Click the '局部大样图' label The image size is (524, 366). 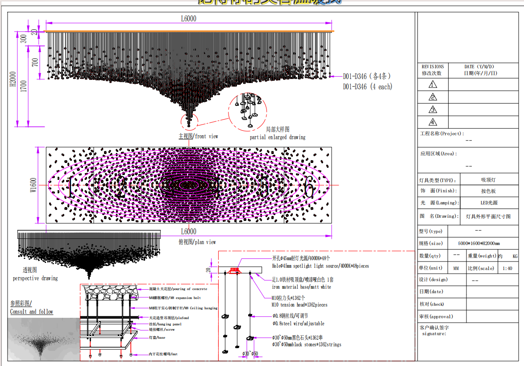click(x=278, y=129)
